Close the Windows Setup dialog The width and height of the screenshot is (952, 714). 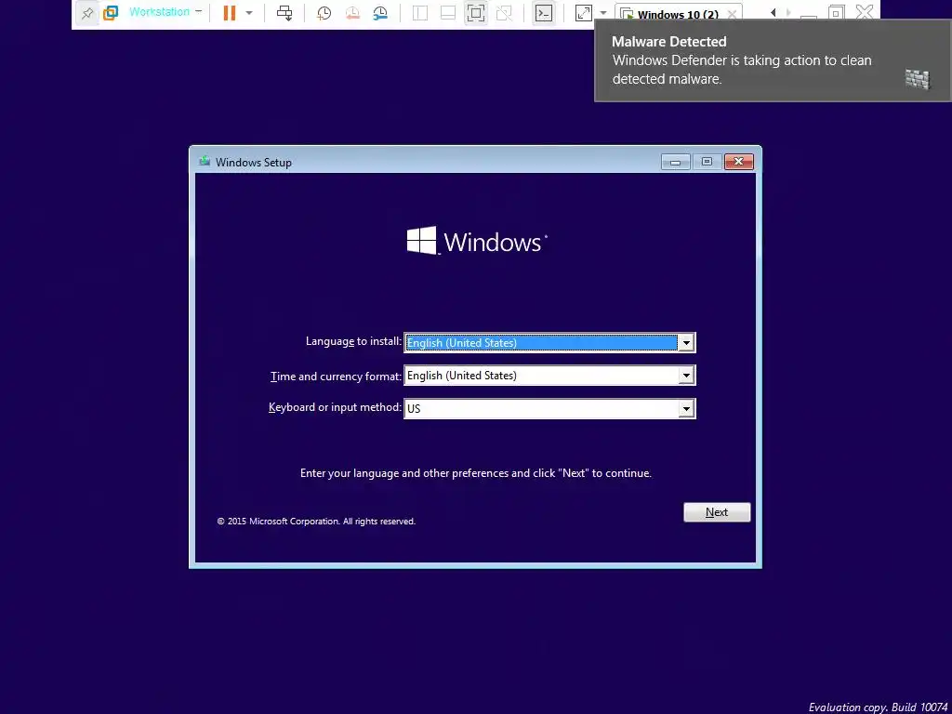click(x=739, y=162)
